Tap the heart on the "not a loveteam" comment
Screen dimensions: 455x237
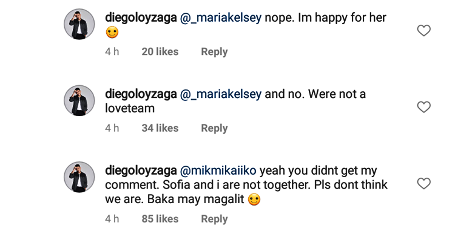pyautogui.click(x=423, y=107)
